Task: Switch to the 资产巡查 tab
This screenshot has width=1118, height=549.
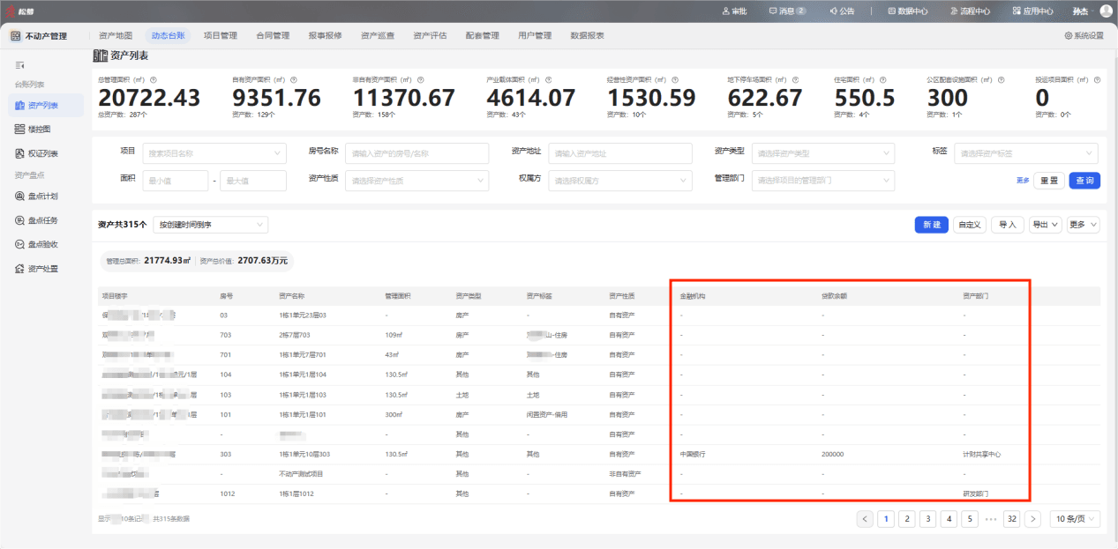Action: tap(378, 36)
